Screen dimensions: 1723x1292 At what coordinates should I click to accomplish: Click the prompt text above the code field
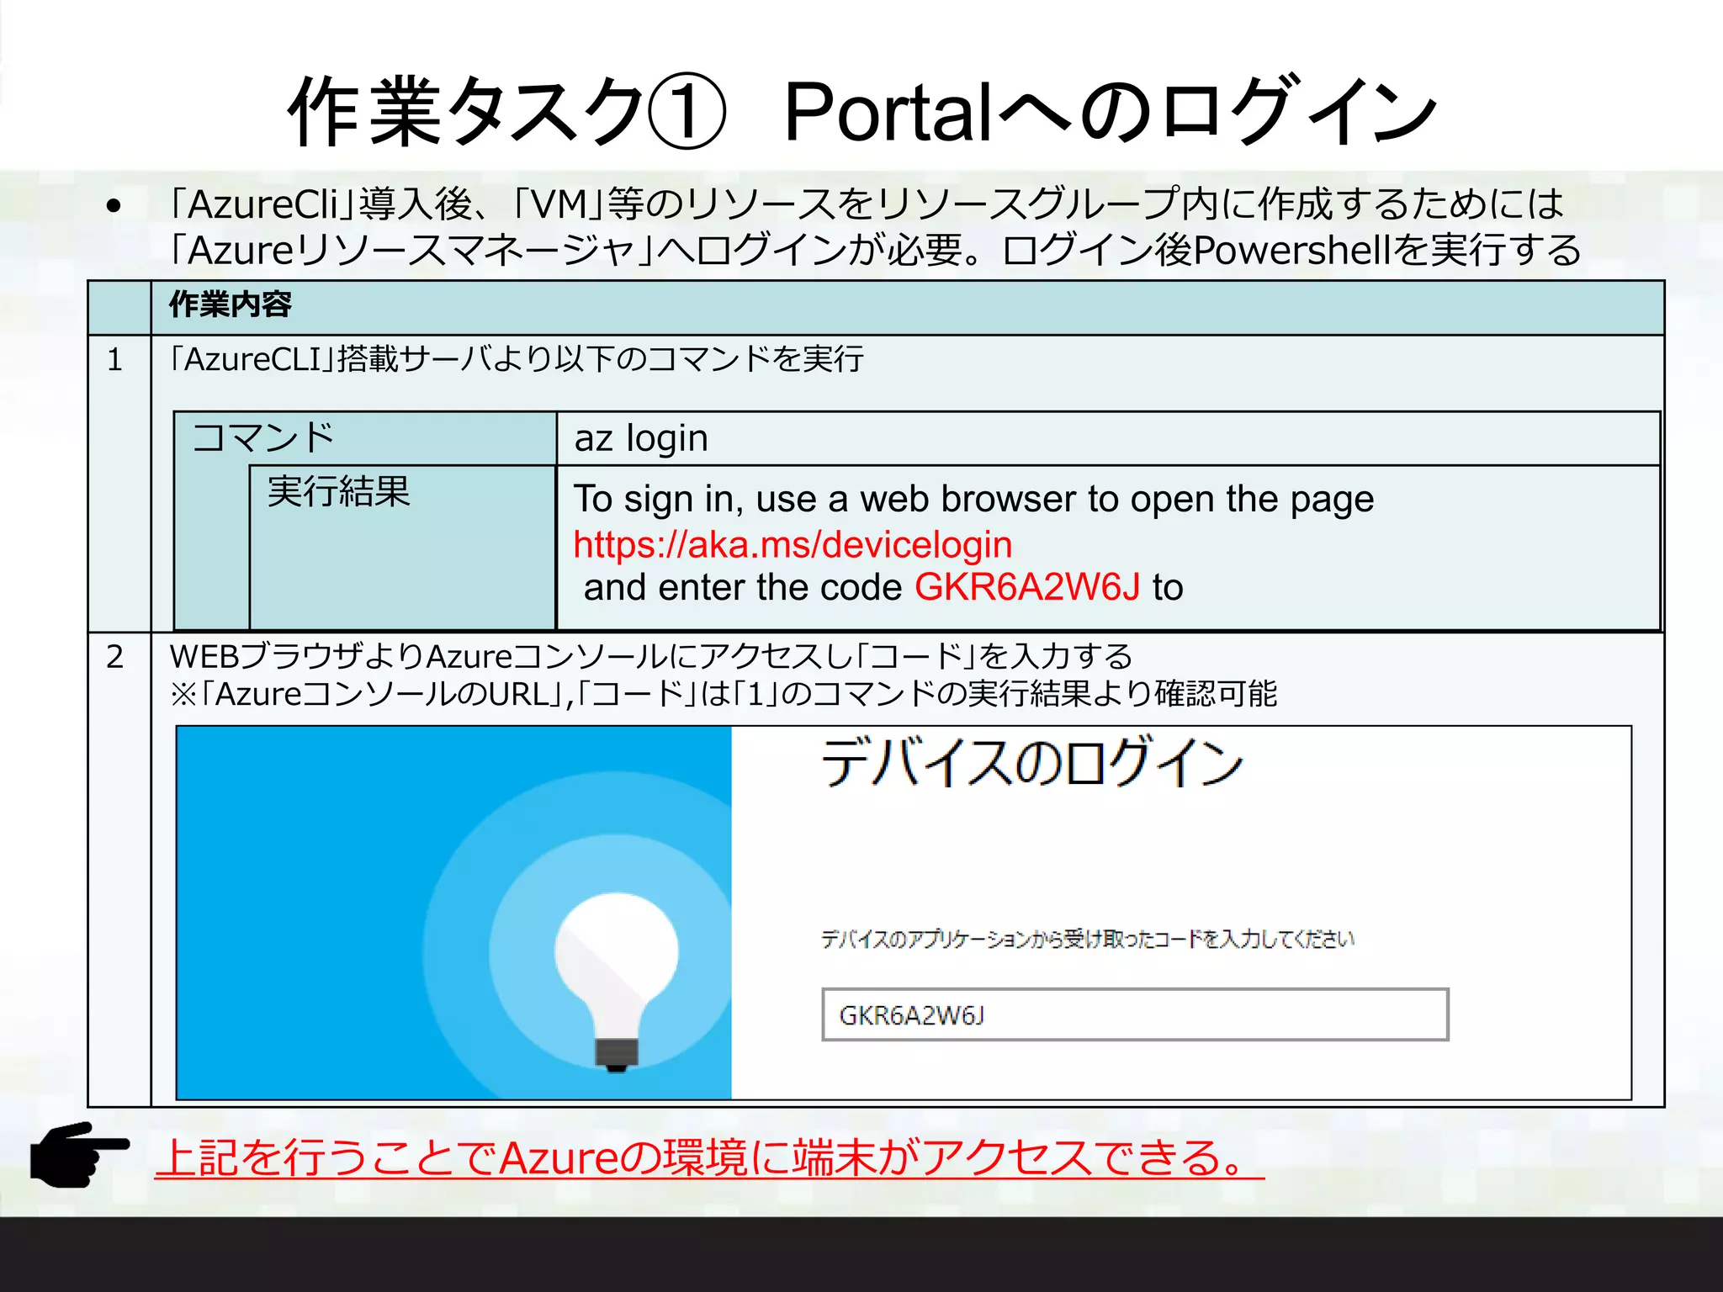(1088, 939)
